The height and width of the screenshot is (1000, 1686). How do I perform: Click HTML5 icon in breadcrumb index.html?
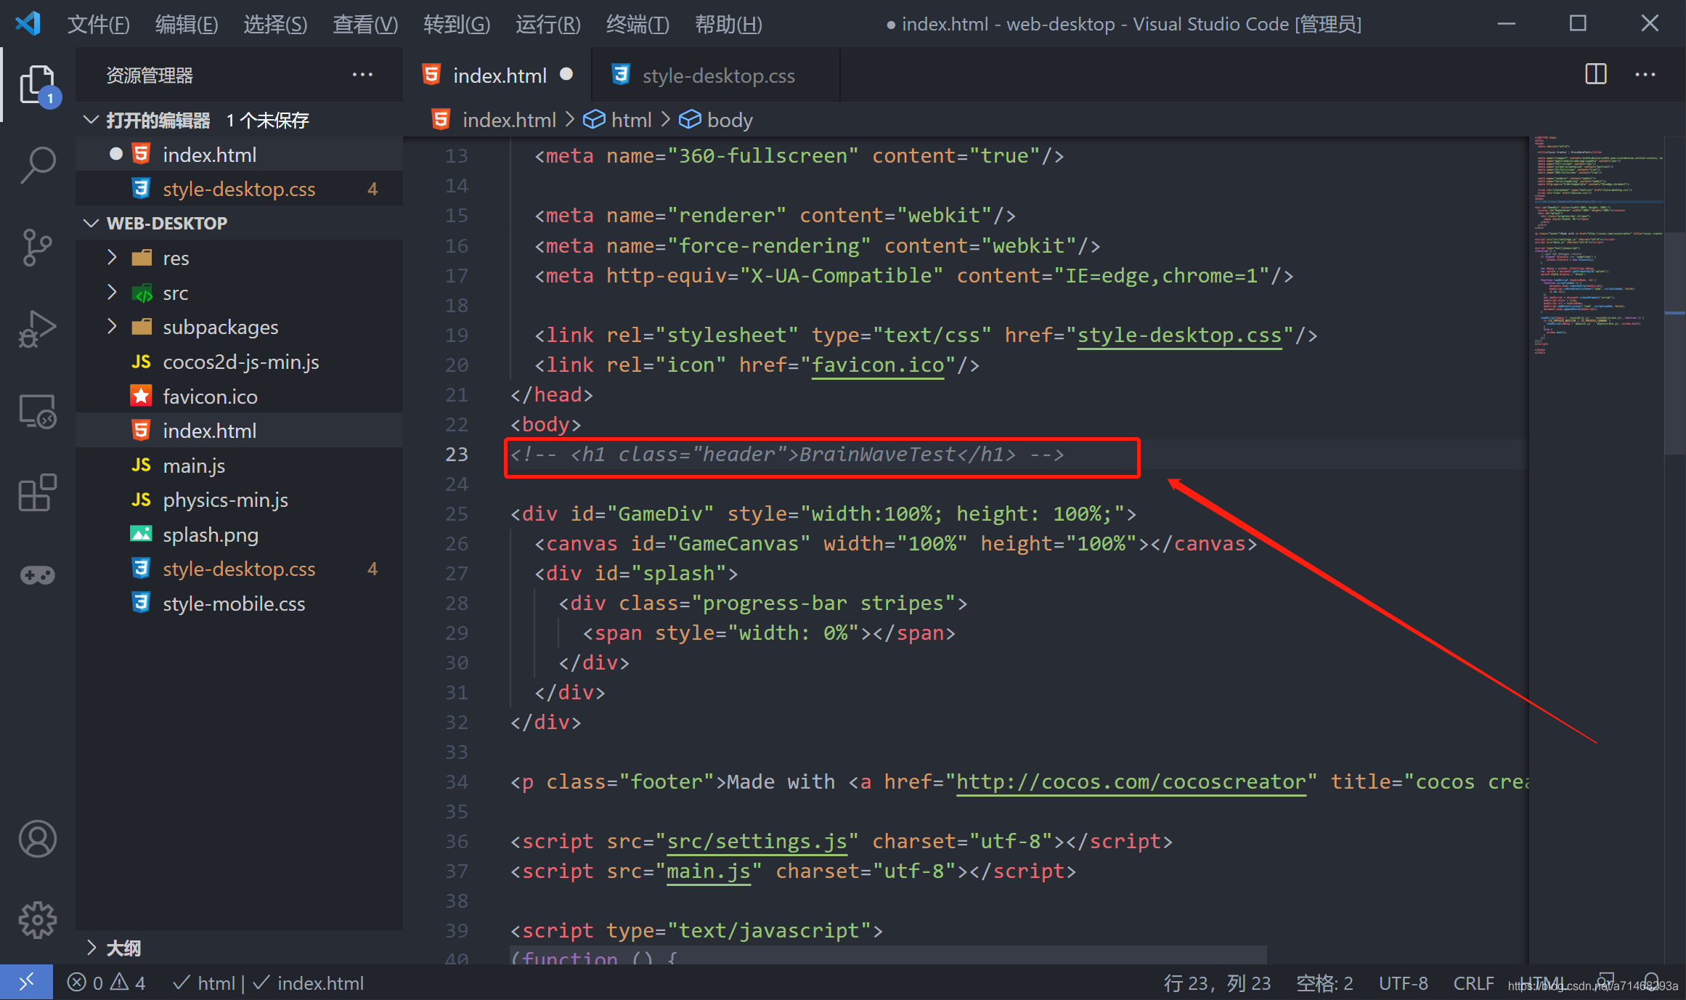(x=441, y=119)
